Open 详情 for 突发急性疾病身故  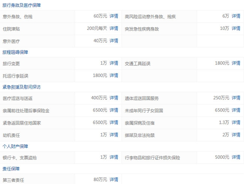pos(236,28)
